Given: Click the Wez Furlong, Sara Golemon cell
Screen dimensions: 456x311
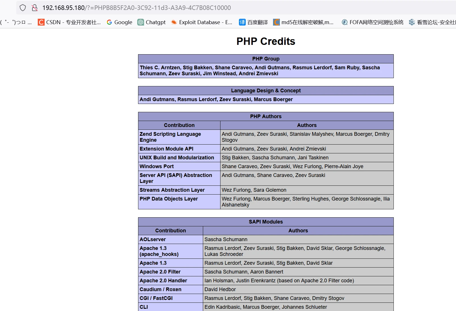Looking at the screenshot, I should coord(307,190).
